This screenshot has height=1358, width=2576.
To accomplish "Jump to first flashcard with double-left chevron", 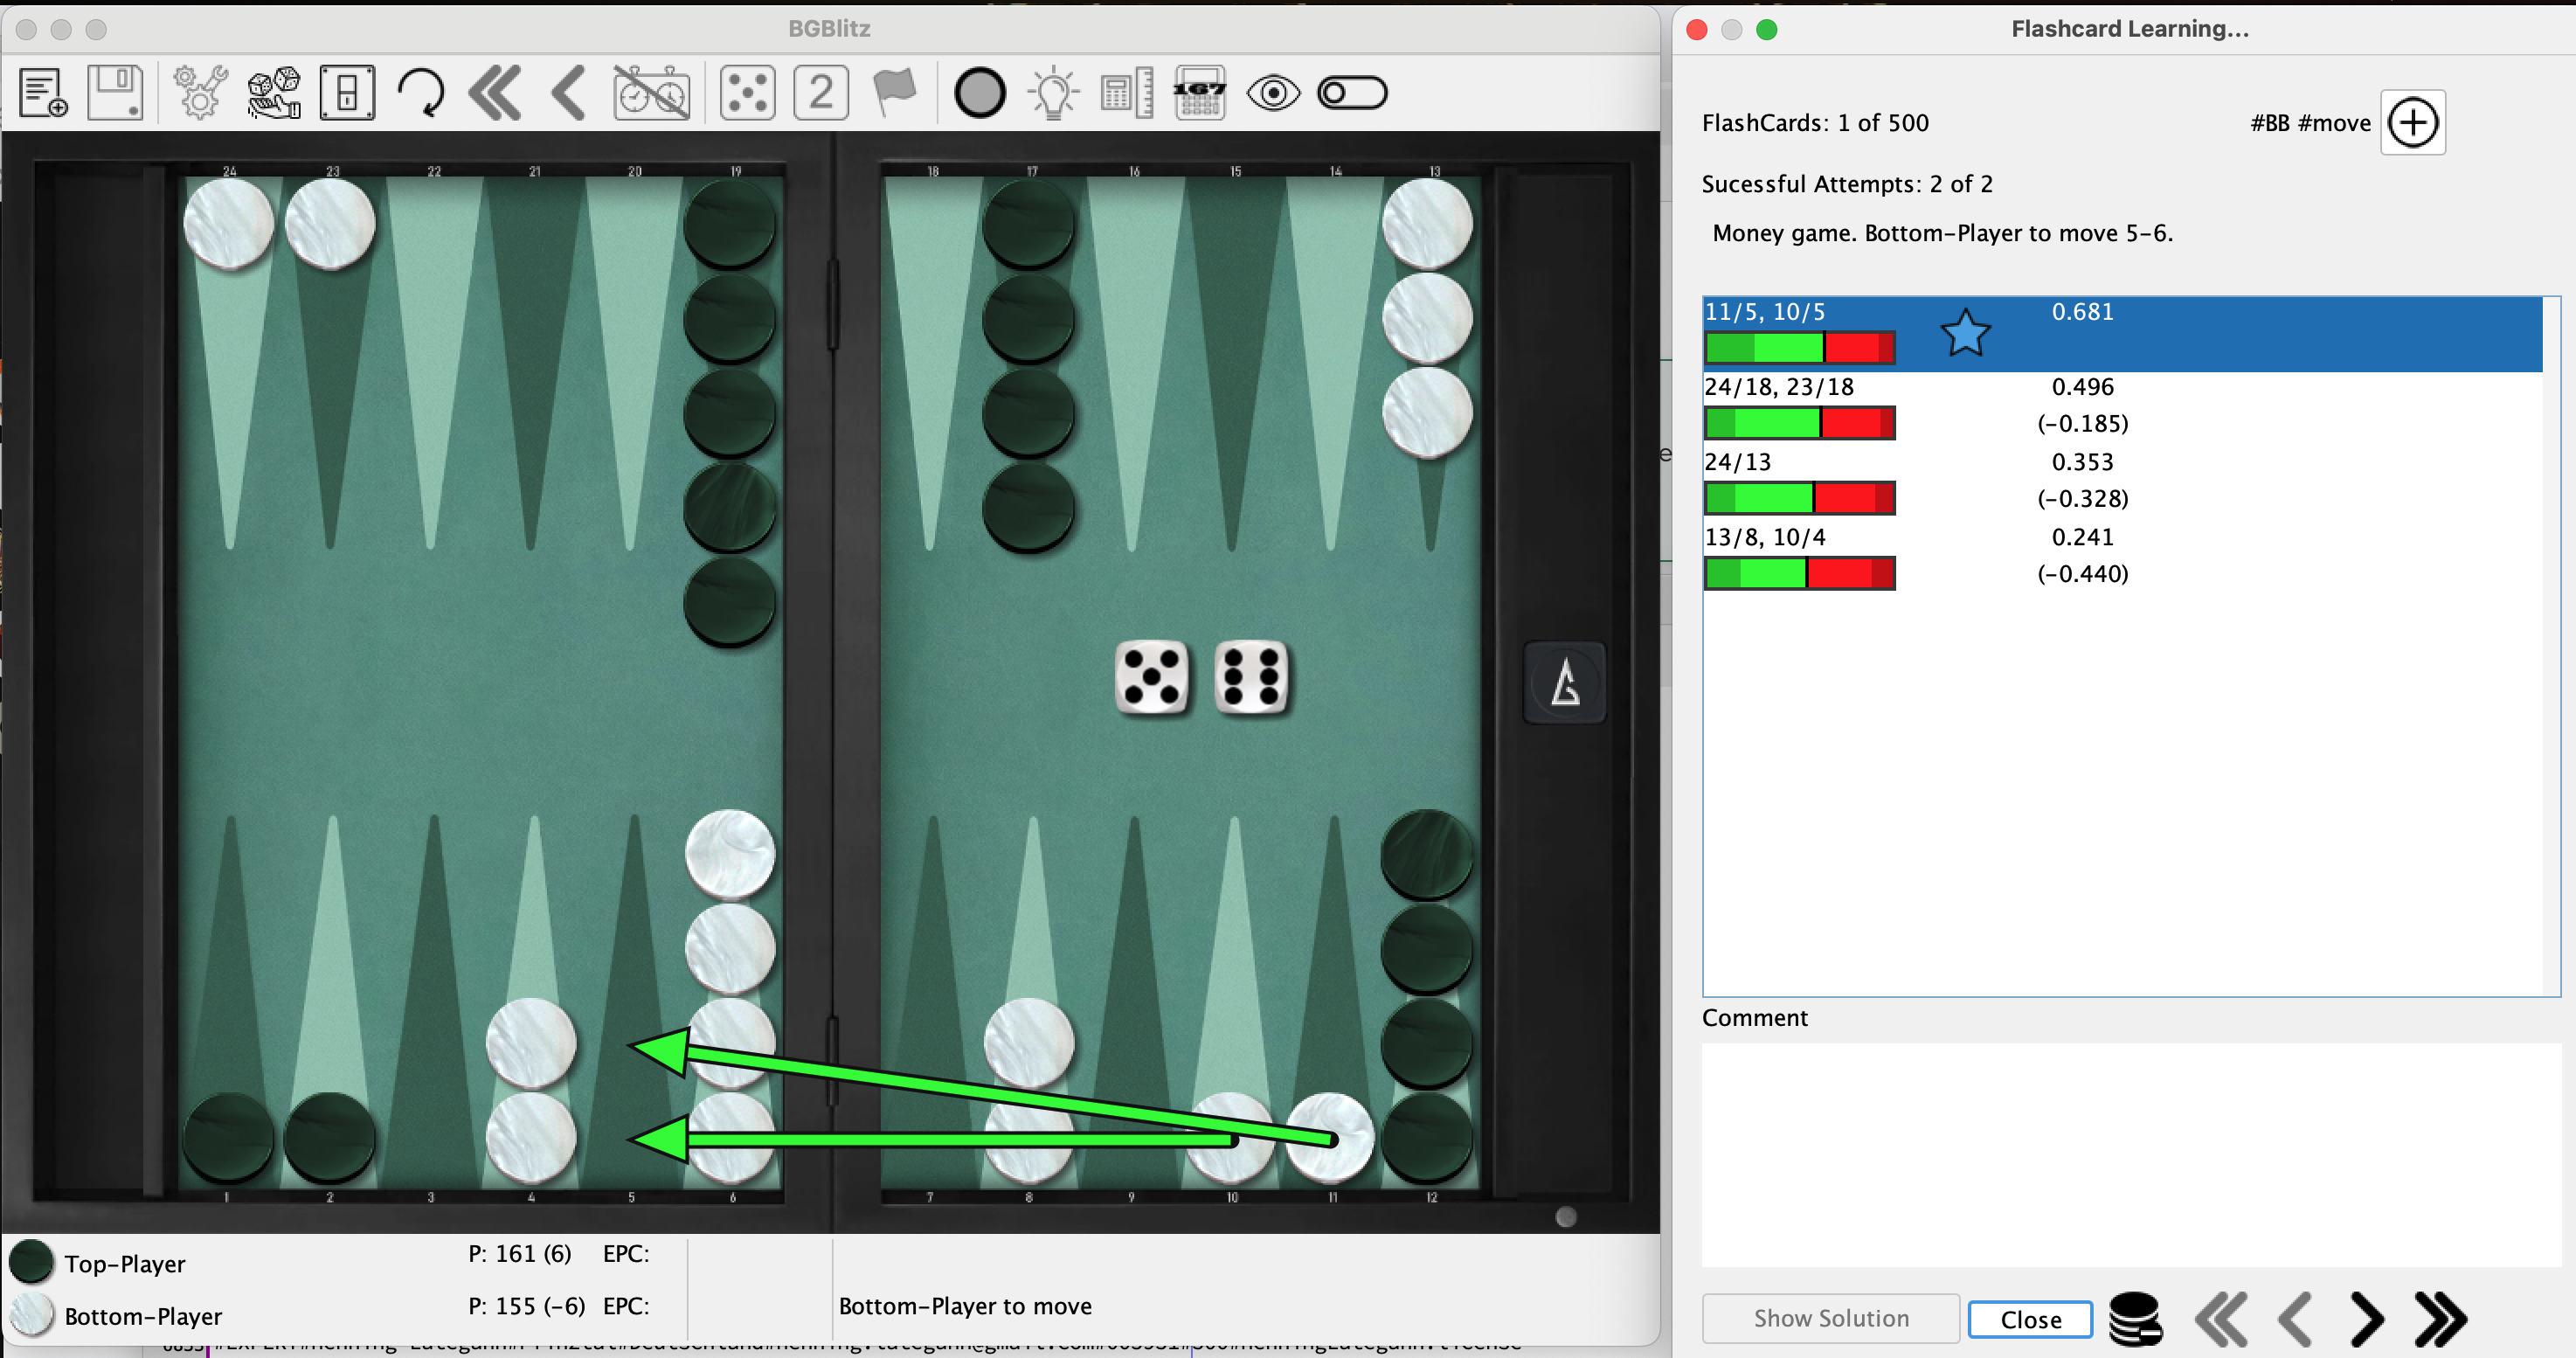I will tap(2221, 1319).
